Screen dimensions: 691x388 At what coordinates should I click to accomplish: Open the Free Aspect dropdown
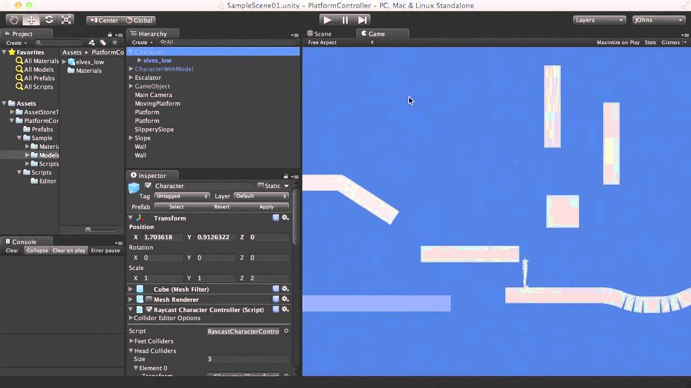point(340,43)
